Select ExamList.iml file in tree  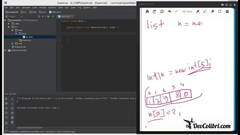tap(19, 47)
